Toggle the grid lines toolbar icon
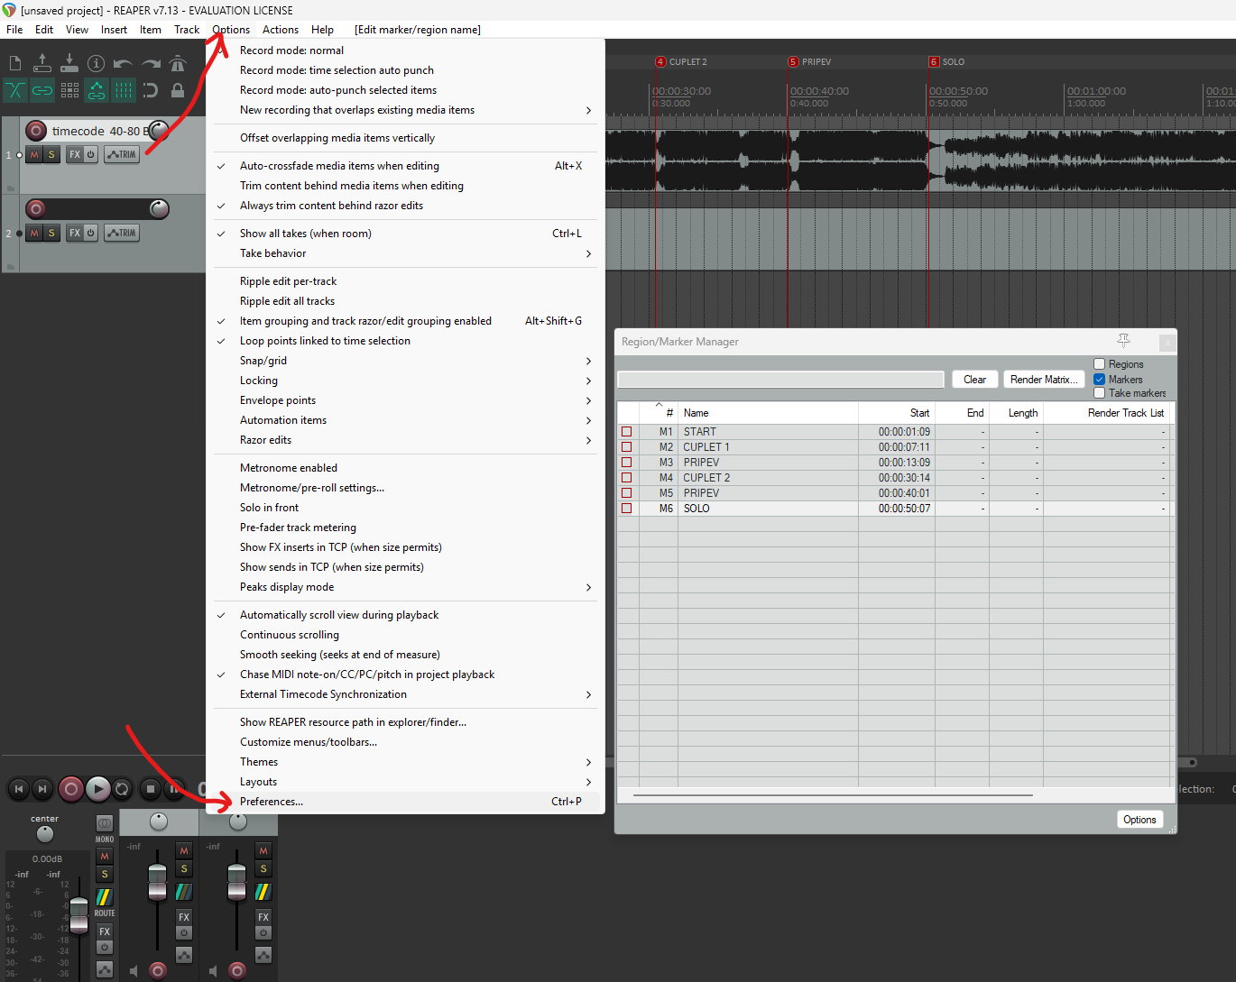 [x=124, y=90]
